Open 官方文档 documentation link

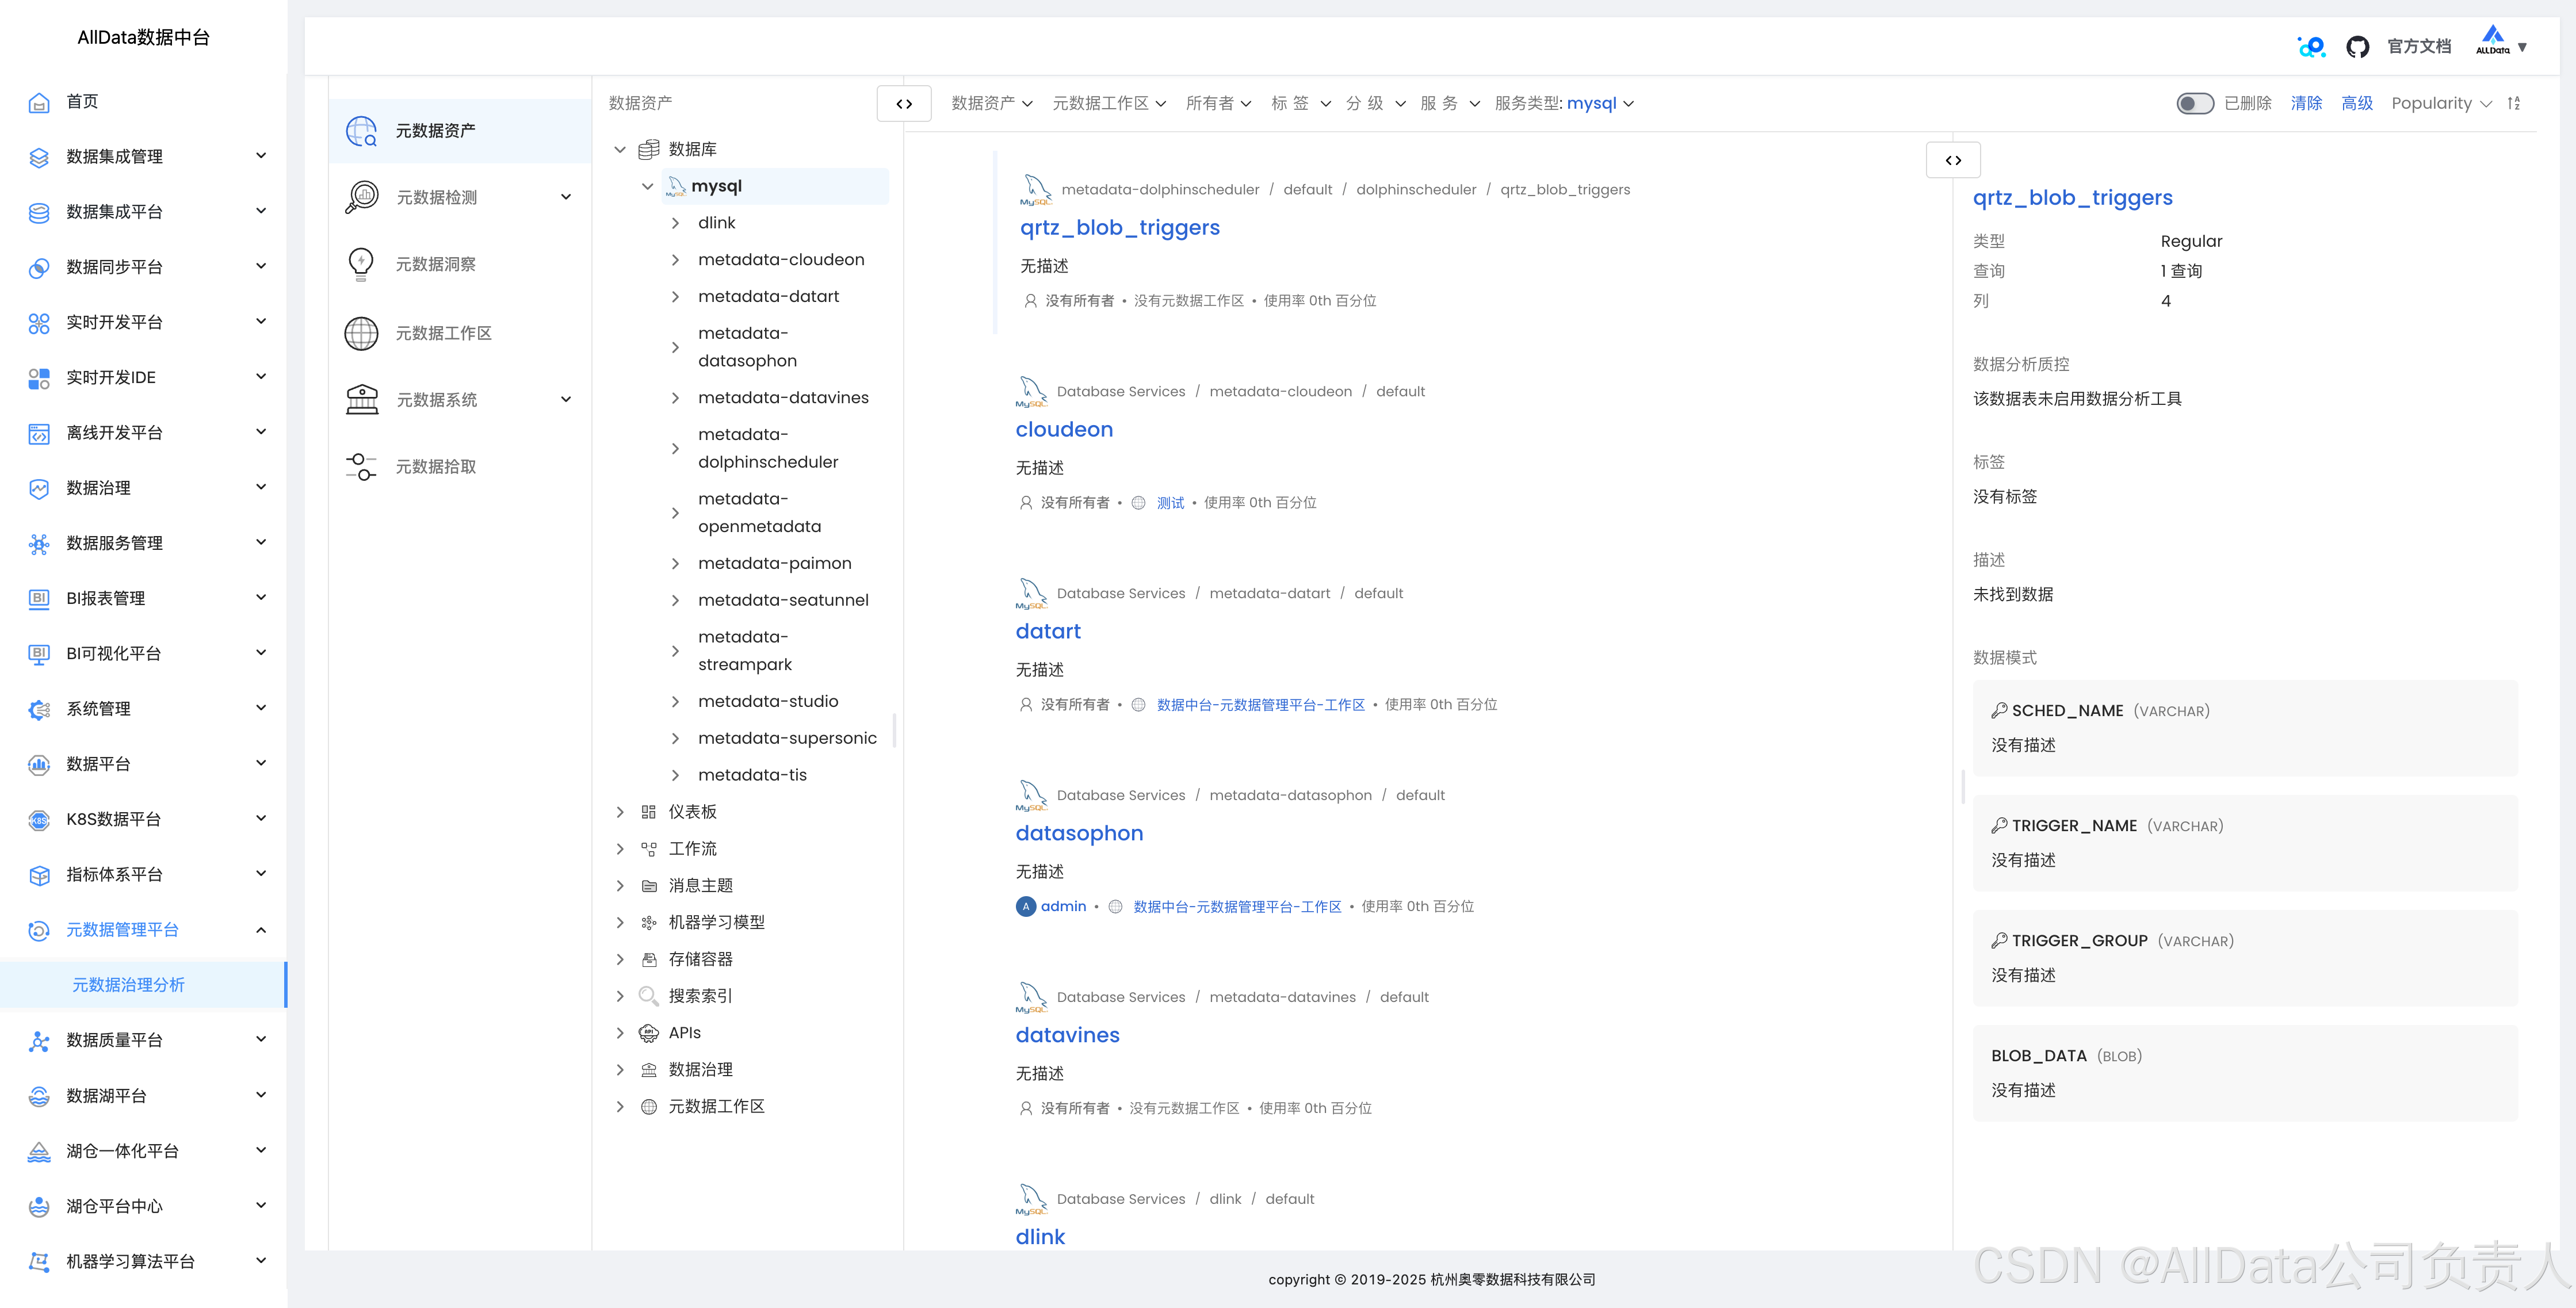[x=2418, y=47]
